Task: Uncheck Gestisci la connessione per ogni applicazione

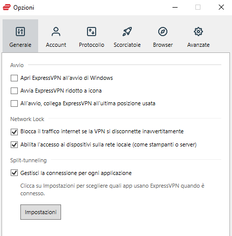Action: tap(14, 173)
